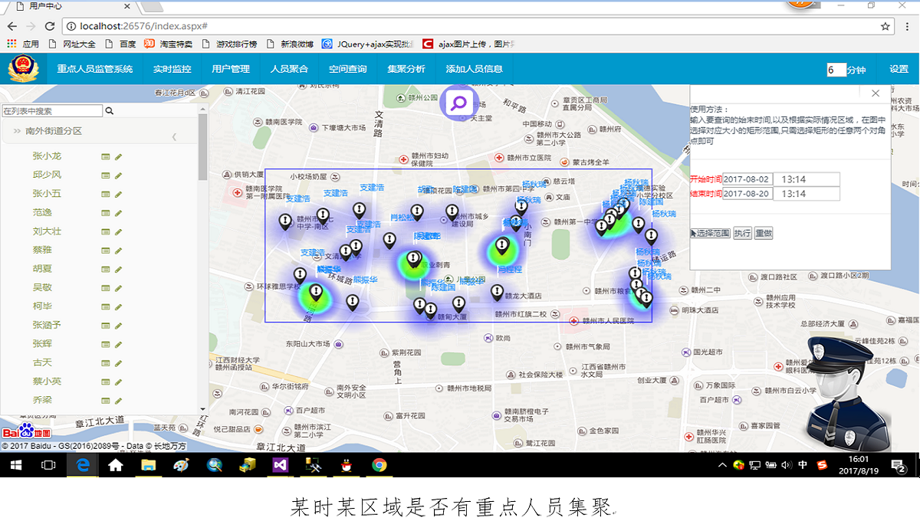This screenshot has height=521, width=920.
Task: Click the 选择范围 button
Action: point(710,233)
